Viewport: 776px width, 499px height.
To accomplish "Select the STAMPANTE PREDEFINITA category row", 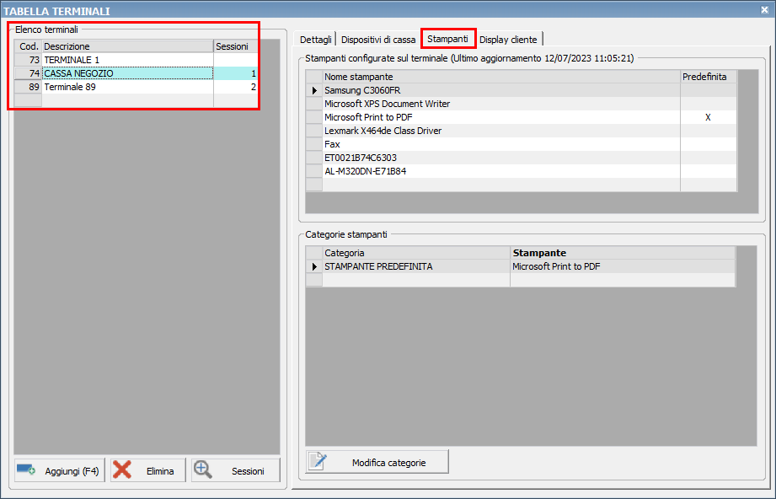I will point(520,266).
